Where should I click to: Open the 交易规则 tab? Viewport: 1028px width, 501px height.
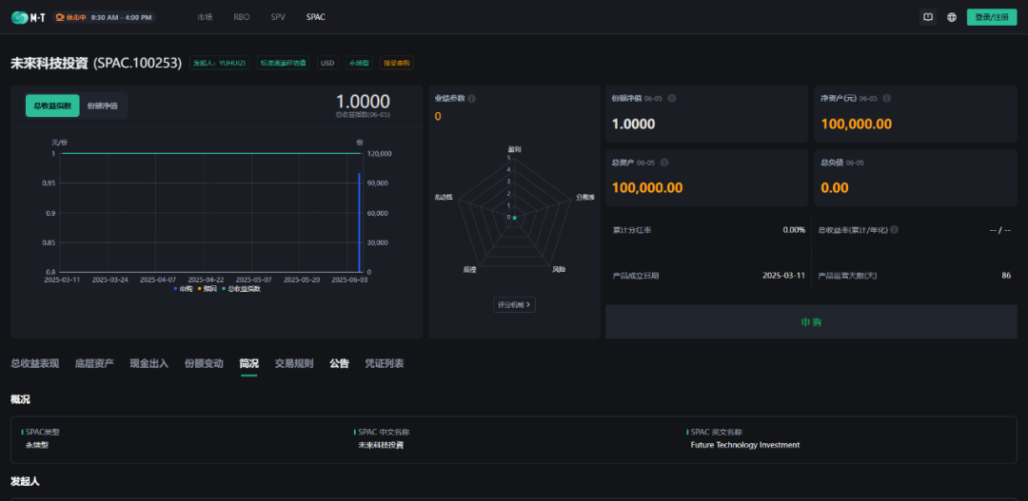[294, 363]
